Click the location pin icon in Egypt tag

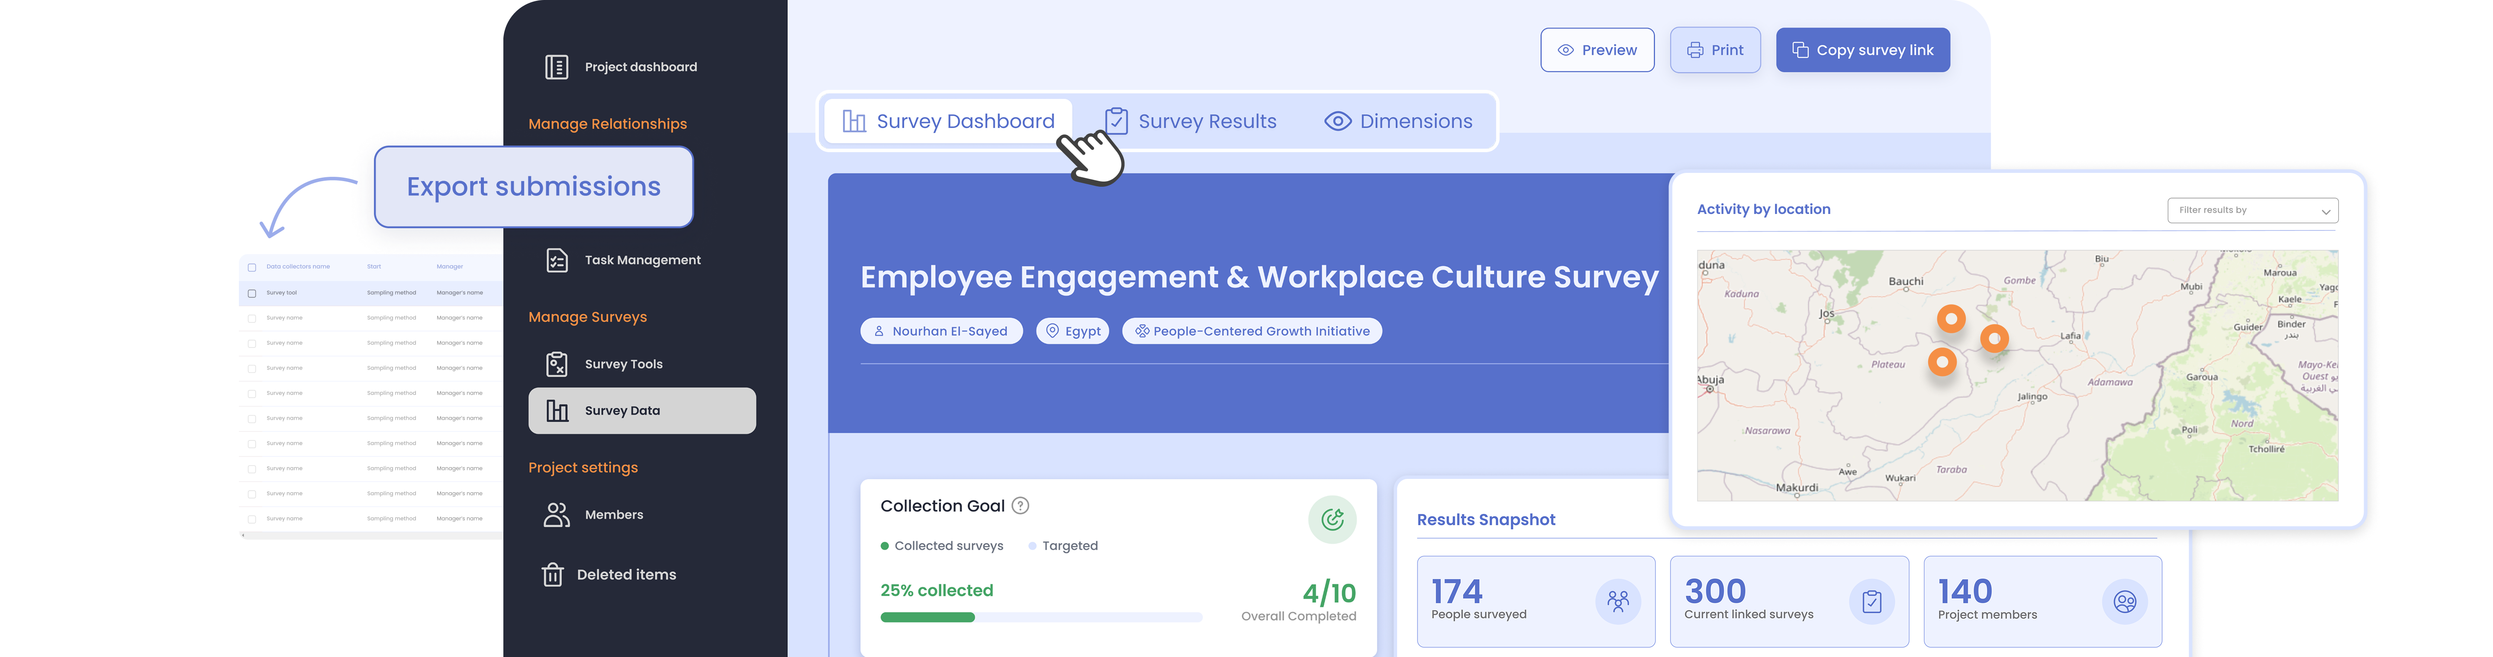coord(1052,330)
